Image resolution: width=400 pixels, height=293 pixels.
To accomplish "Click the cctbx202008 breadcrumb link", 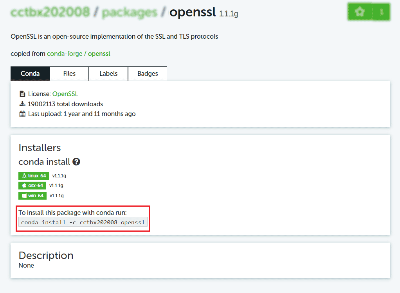I will [x=50, y=12].
